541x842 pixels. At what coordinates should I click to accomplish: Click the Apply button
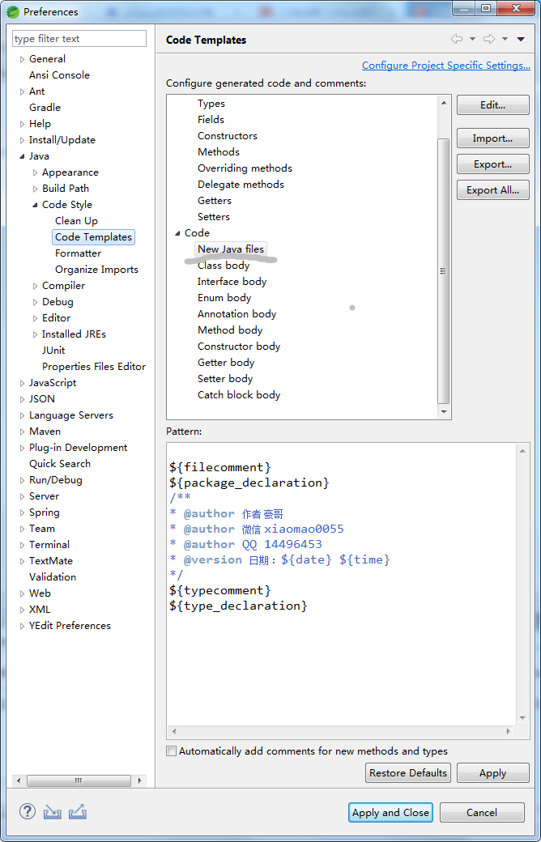pos(492,772)
